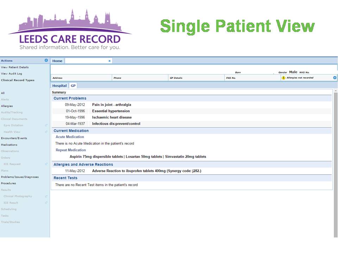
Task: Expand the allergies dropdown arrow in patient banner
Action: tap(335, 78)
